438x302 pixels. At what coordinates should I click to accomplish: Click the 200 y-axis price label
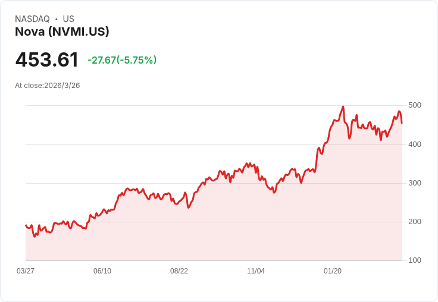coord(414,222)
